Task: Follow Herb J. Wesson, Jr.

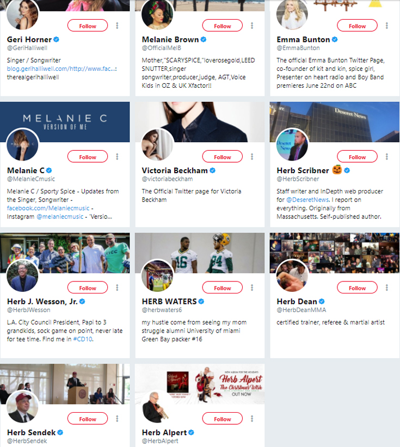Action: [x=88, y=288]
